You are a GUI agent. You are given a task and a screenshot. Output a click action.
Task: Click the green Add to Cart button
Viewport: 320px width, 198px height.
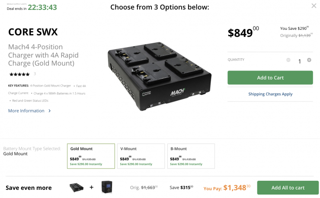(x=270, y=78)
